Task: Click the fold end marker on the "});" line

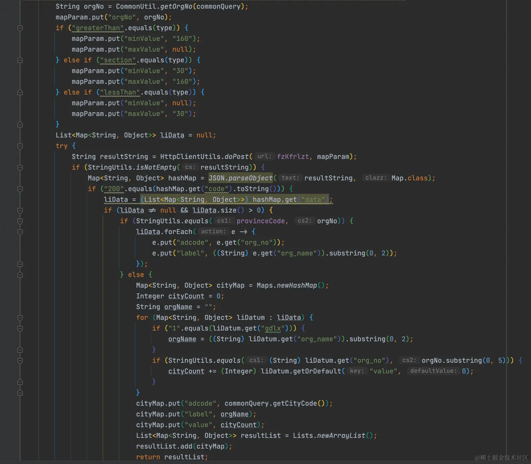Action: click(x=20, y=264)
